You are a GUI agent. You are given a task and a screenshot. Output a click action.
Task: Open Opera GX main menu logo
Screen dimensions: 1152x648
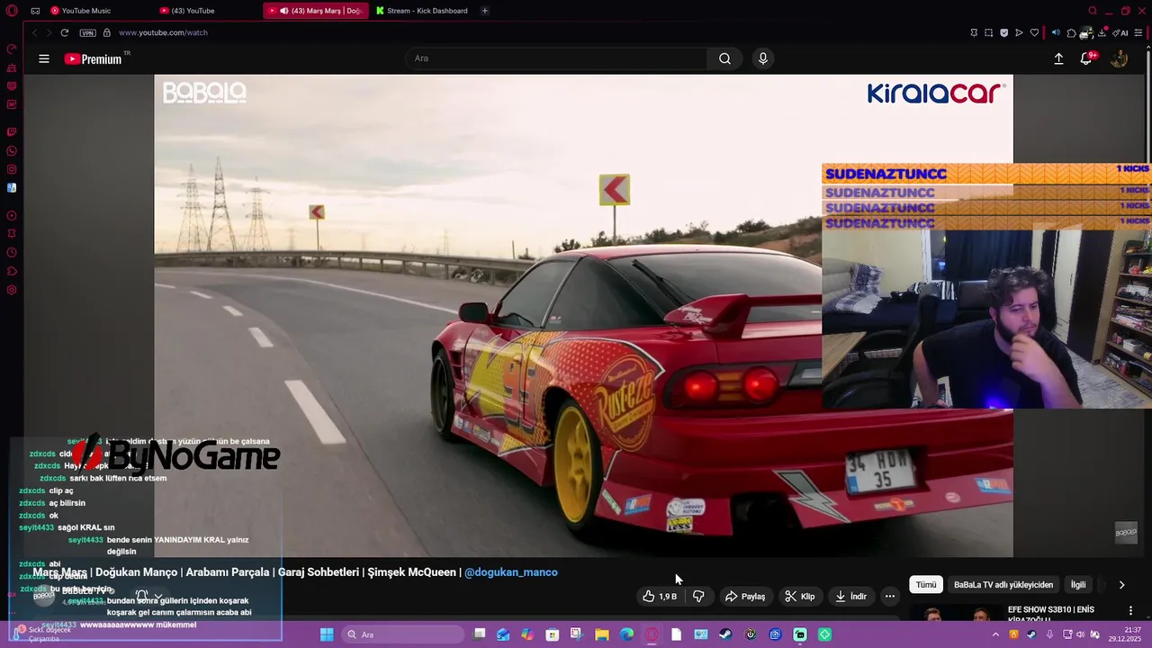[12, 11]
